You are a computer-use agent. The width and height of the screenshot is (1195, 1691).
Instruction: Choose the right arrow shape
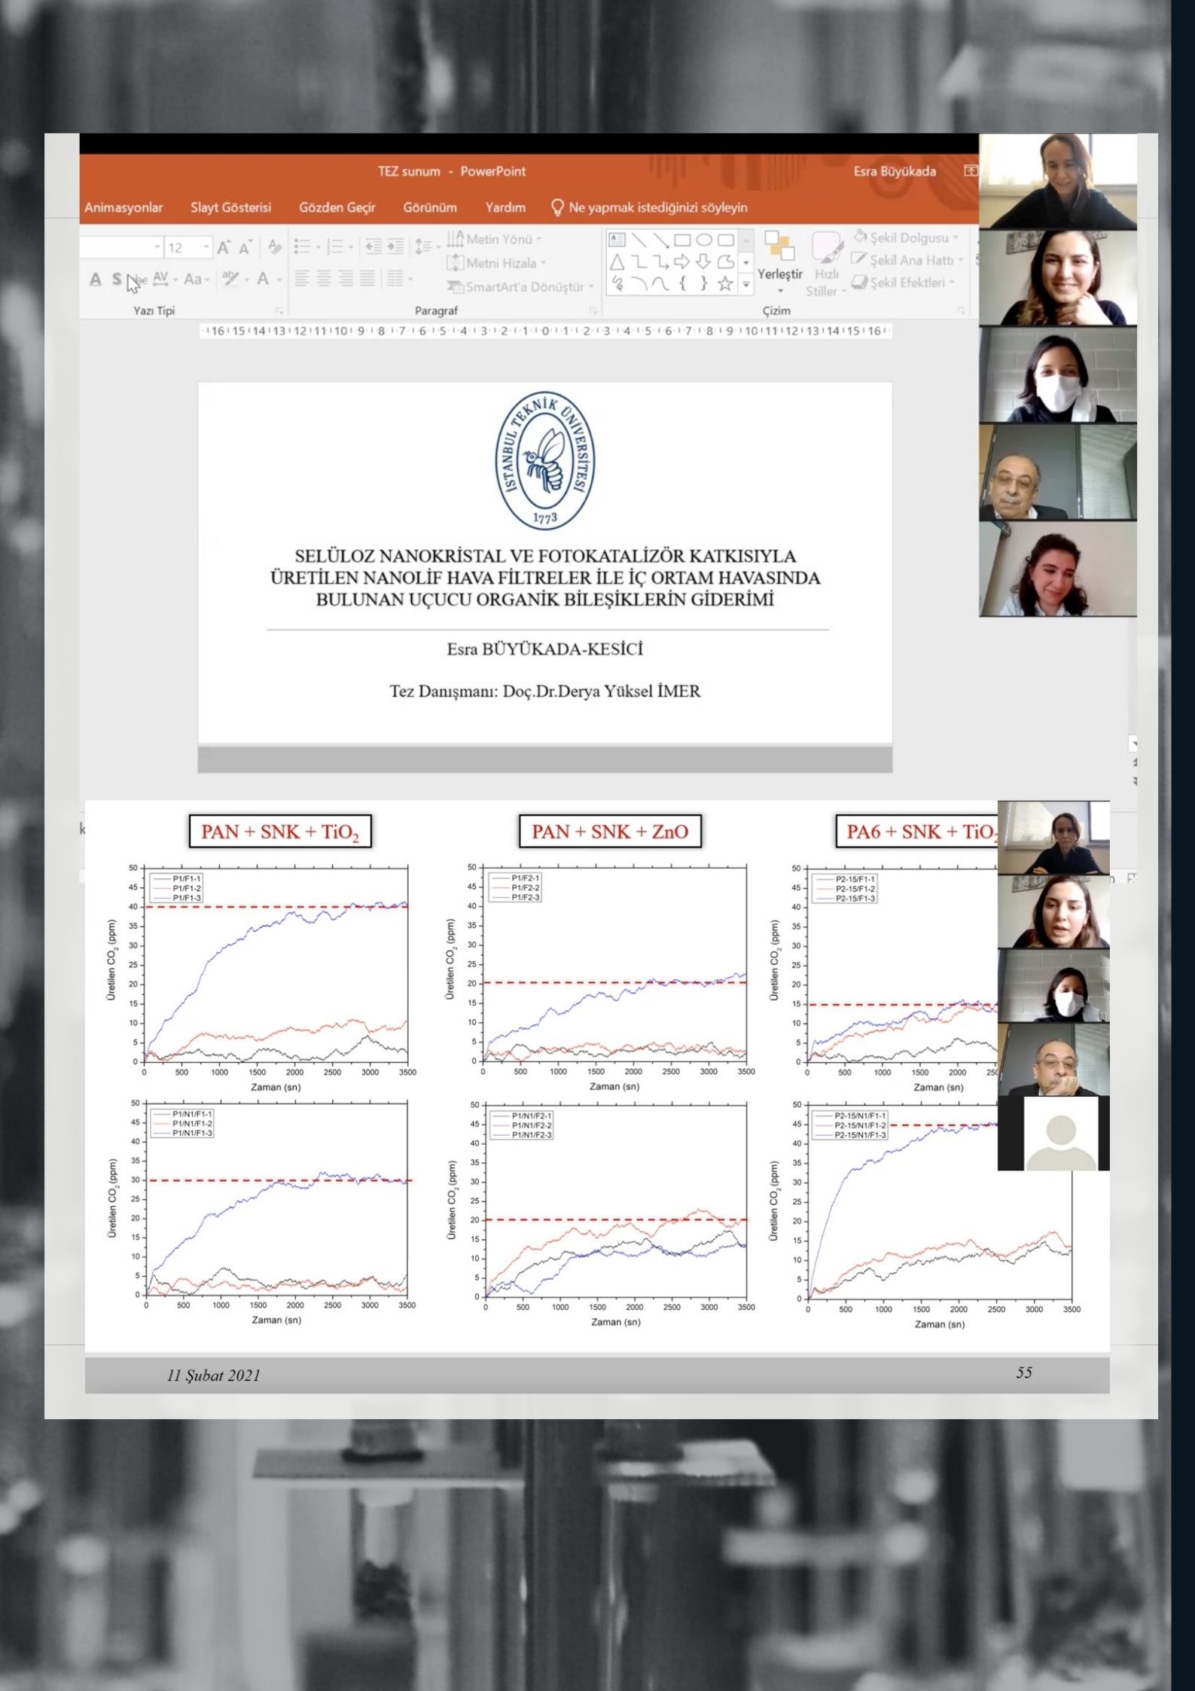click(681, 262)
